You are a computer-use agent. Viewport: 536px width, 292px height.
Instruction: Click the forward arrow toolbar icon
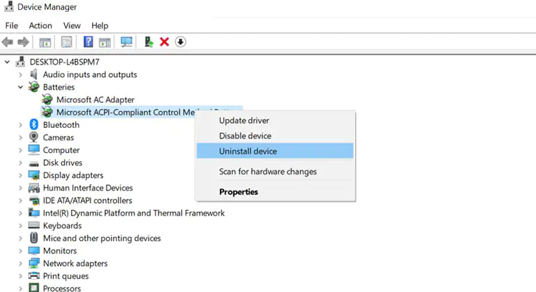pos(23,42)
